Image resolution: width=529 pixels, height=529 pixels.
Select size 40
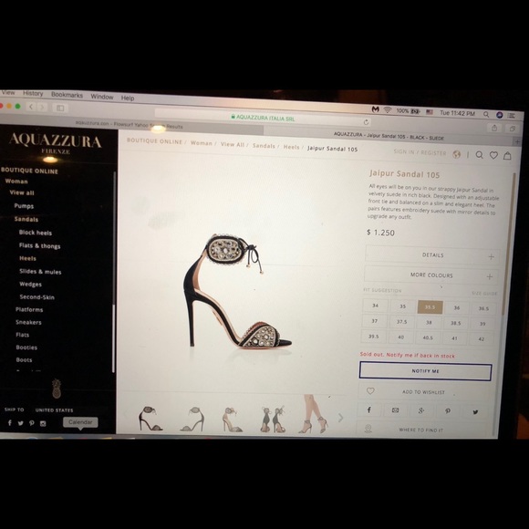pyautogui.click(x=400, y=337)
